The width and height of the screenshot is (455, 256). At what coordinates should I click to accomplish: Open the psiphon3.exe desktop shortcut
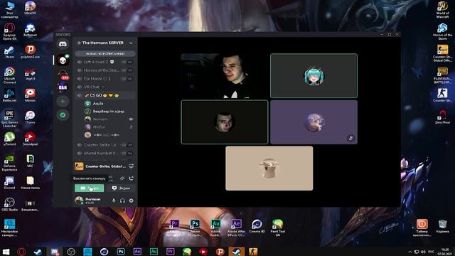point(30,51)
